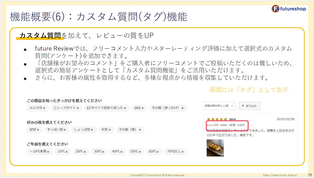Toggle the 甘党 taste tag
The image size is (314, 178).
(34, 130)
